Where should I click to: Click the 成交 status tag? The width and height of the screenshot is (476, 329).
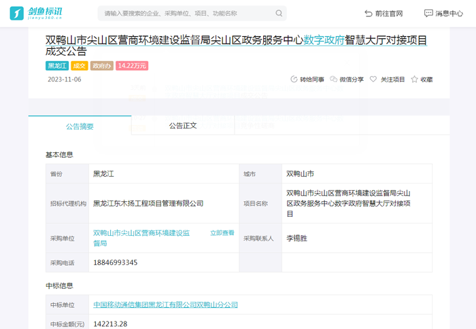click(x=80, y=66)
